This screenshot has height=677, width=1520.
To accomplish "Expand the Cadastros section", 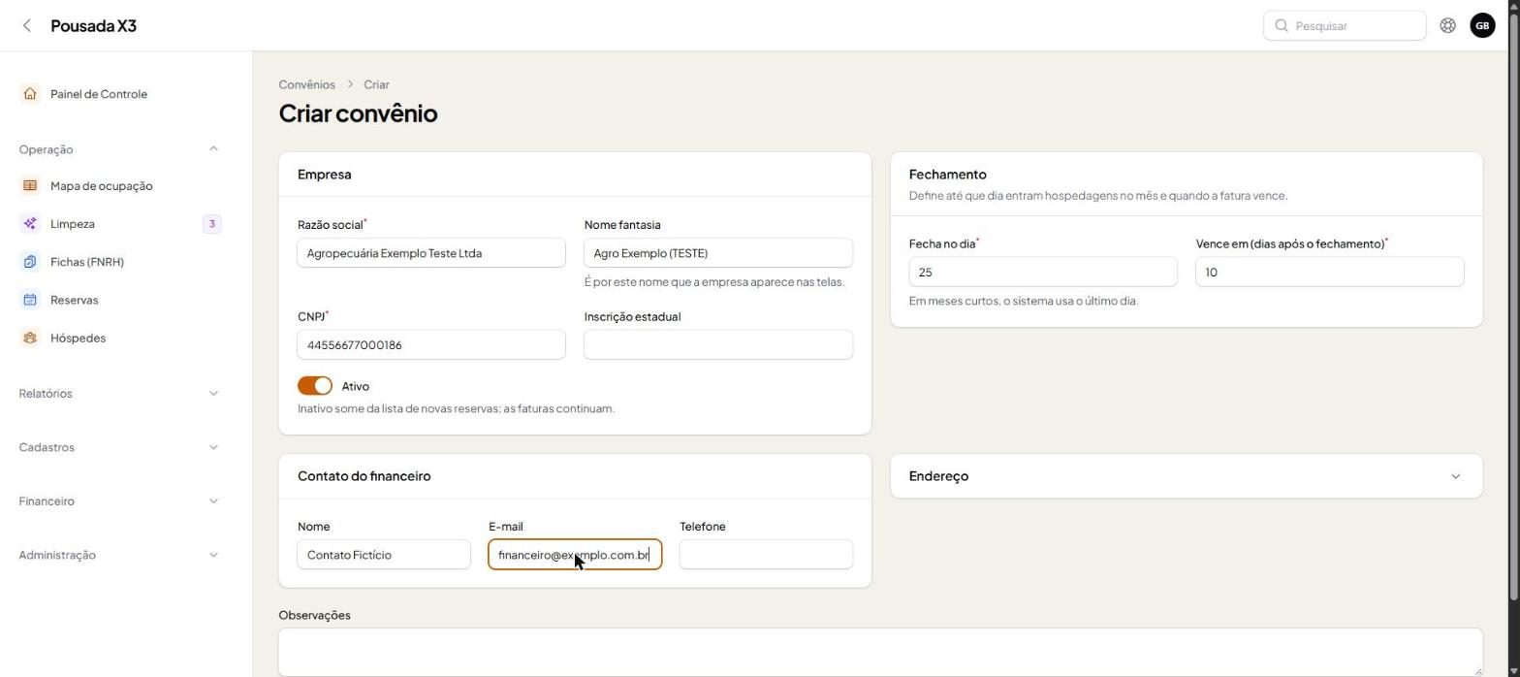I will tap(213, 448).
